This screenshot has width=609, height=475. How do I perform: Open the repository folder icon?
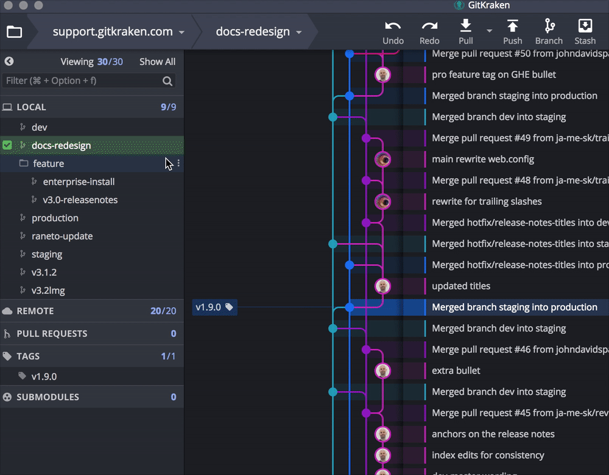tap(15, 32)
